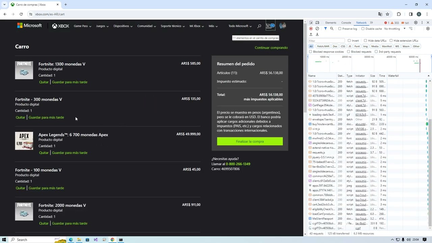The image size is (432, 243).
Task: Open Chrome extensions puzzle icon
Action: (399, 14)
